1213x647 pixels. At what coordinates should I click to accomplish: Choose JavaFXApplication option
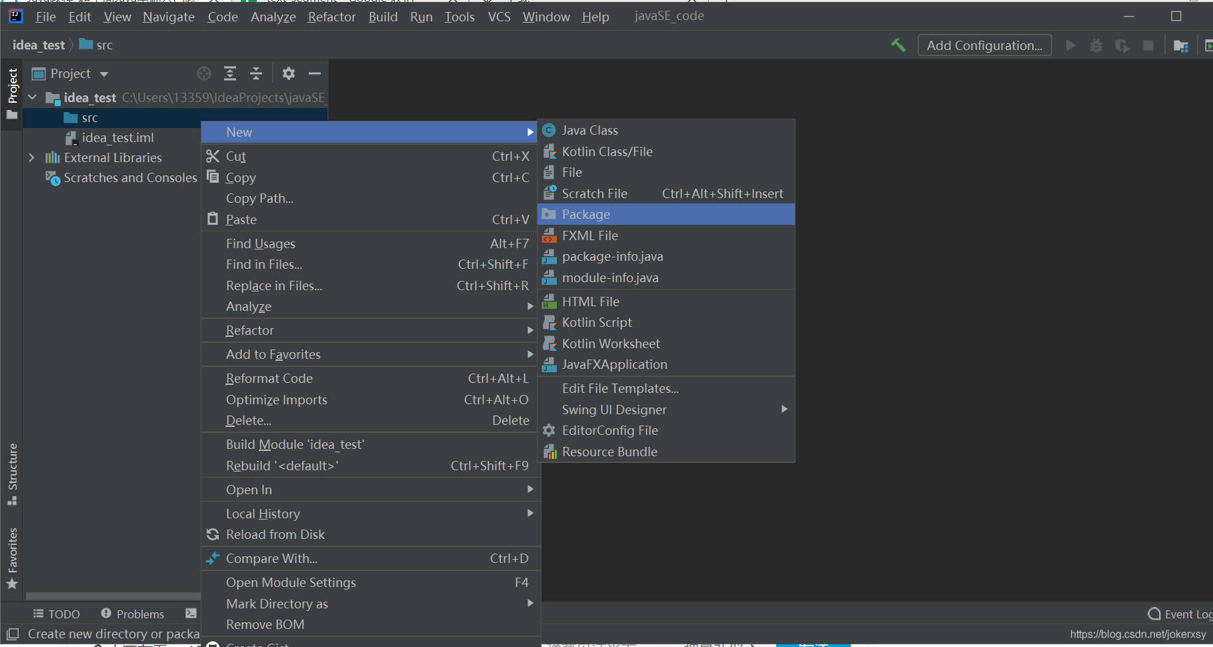tap(666, 364)
